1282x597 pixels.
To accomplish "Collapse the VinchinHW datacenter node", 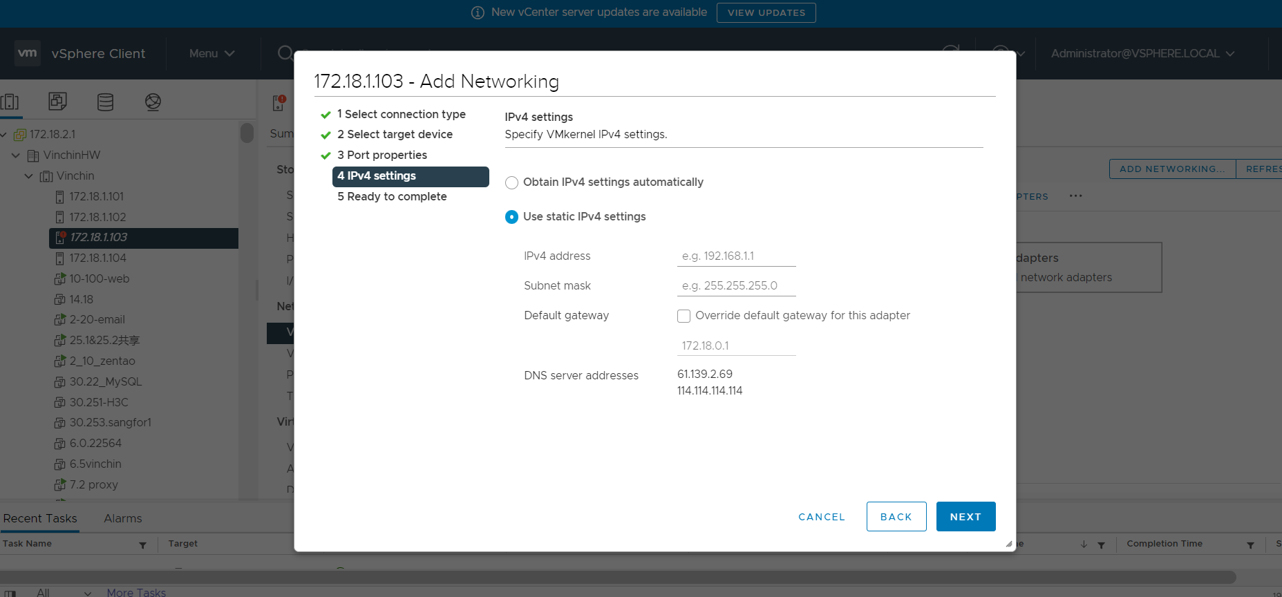I will [15, 155].
